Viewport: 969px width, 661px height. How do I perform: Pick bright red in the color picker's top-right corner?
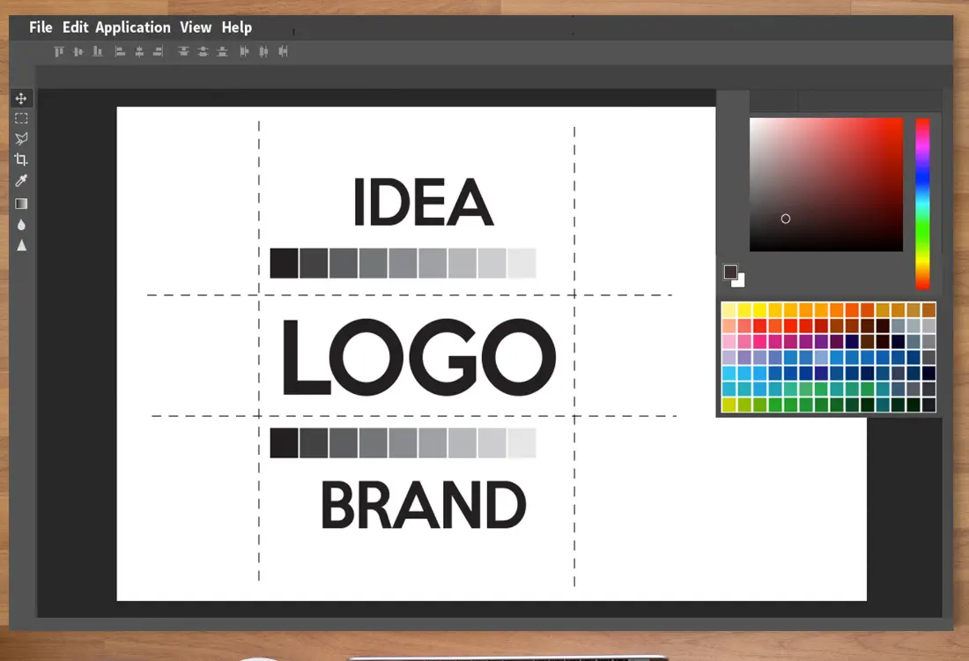pyautogui.click(x=899, y=122)
